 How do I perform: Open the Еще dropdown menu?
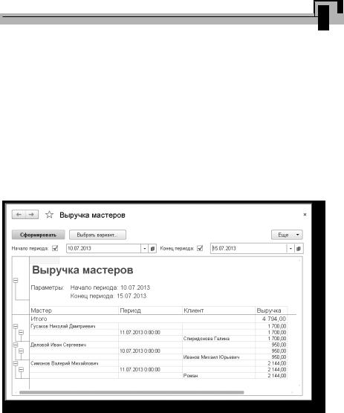pyautogui.click(x=287, y=235)
